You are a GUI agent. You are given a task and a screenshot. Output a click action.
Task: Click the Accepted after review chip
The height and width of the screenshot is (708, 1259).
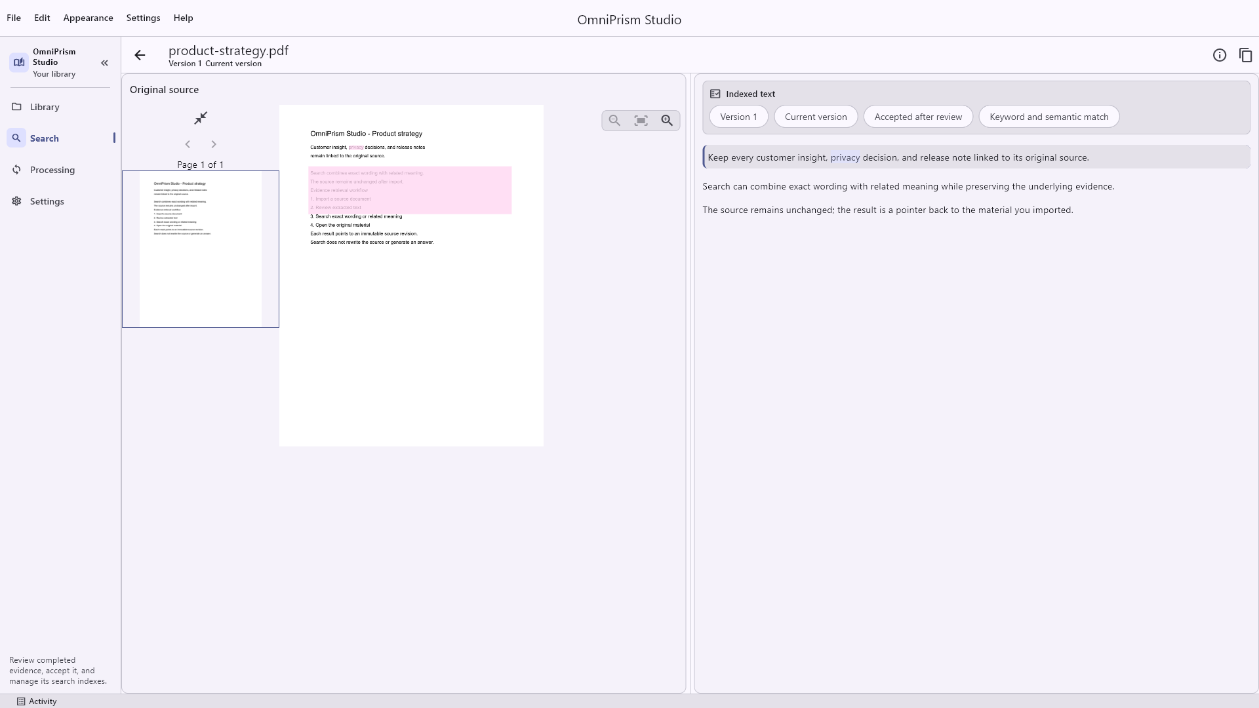(918, 117)
